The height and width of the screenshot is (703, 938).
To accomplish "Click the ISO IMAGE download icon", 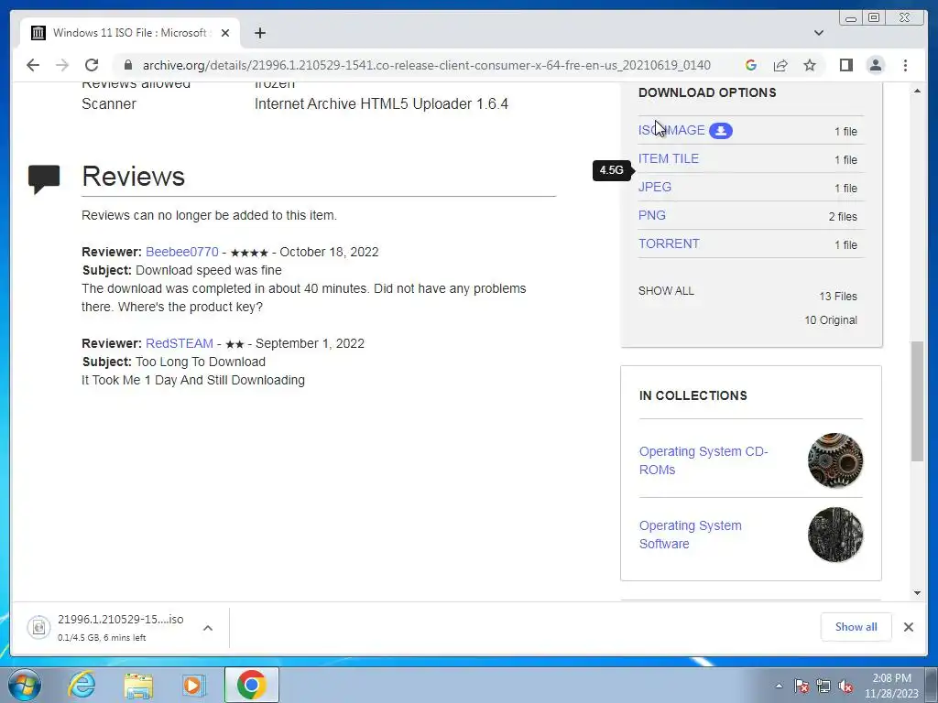I will pyautogui.click(x=721, y=130).
